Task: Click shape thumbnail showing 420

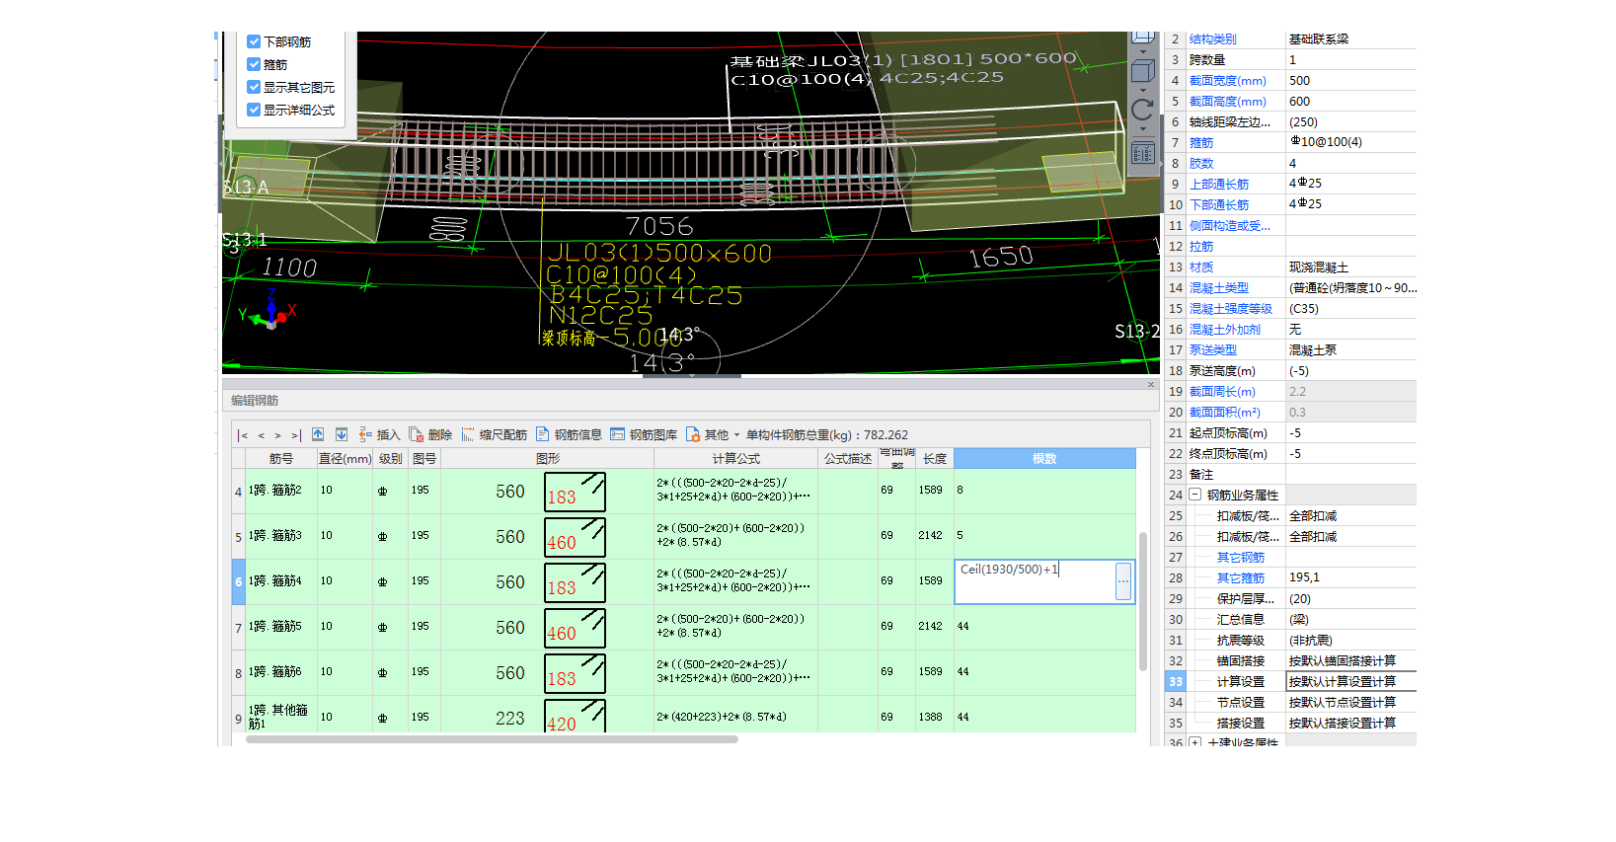Action: tap(576, 716)
